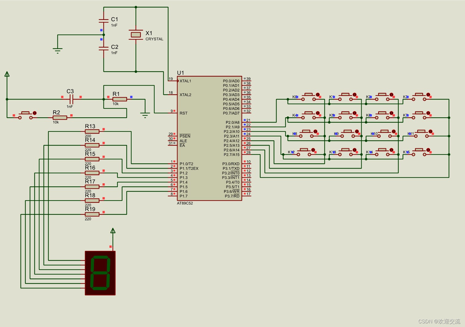The height and width of the screenshot is (327, 465).
Task: Select resistor R2 symbol
Action: pyautogui.click(x=60, y=118)
